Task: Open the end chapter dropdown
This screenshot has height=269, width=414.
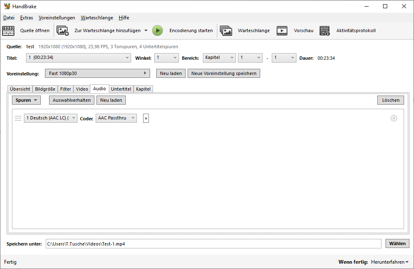Action: point(284,58)
